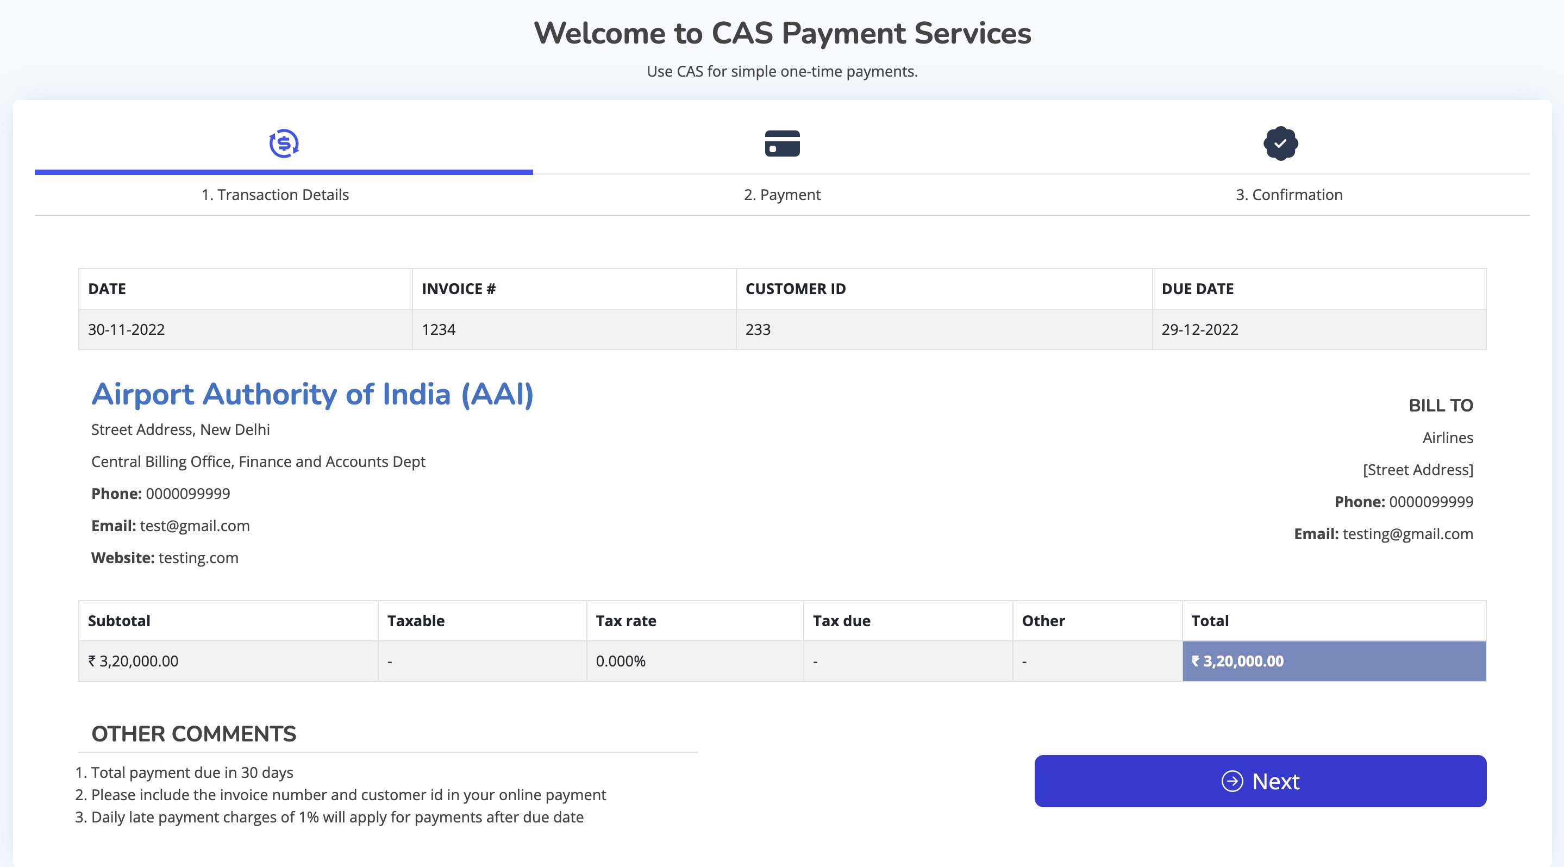Click the testing.com website text
Screen dimensions: 1564x867
coord(198,558)
